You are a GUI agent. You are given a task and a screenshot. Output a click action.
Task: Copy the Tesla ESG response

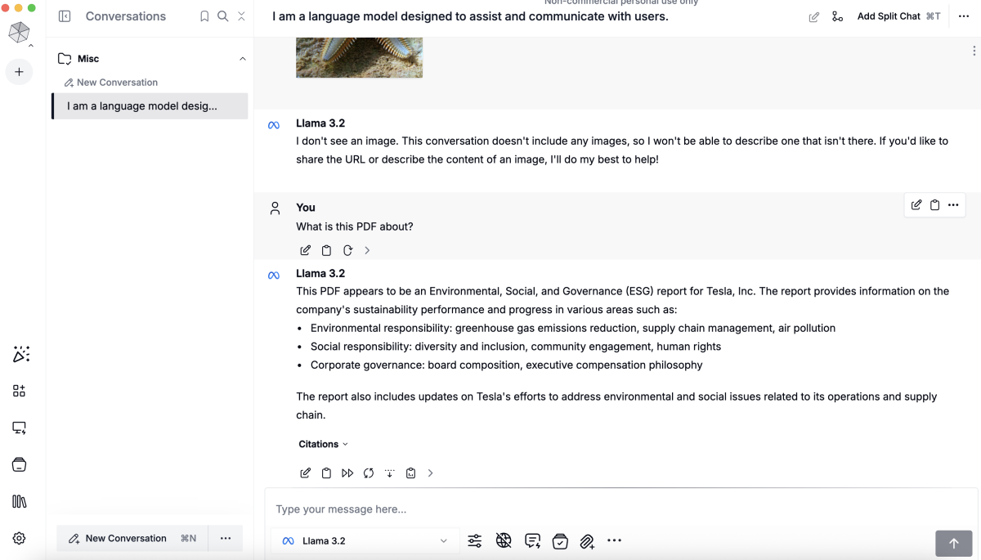tap(326, 473)
